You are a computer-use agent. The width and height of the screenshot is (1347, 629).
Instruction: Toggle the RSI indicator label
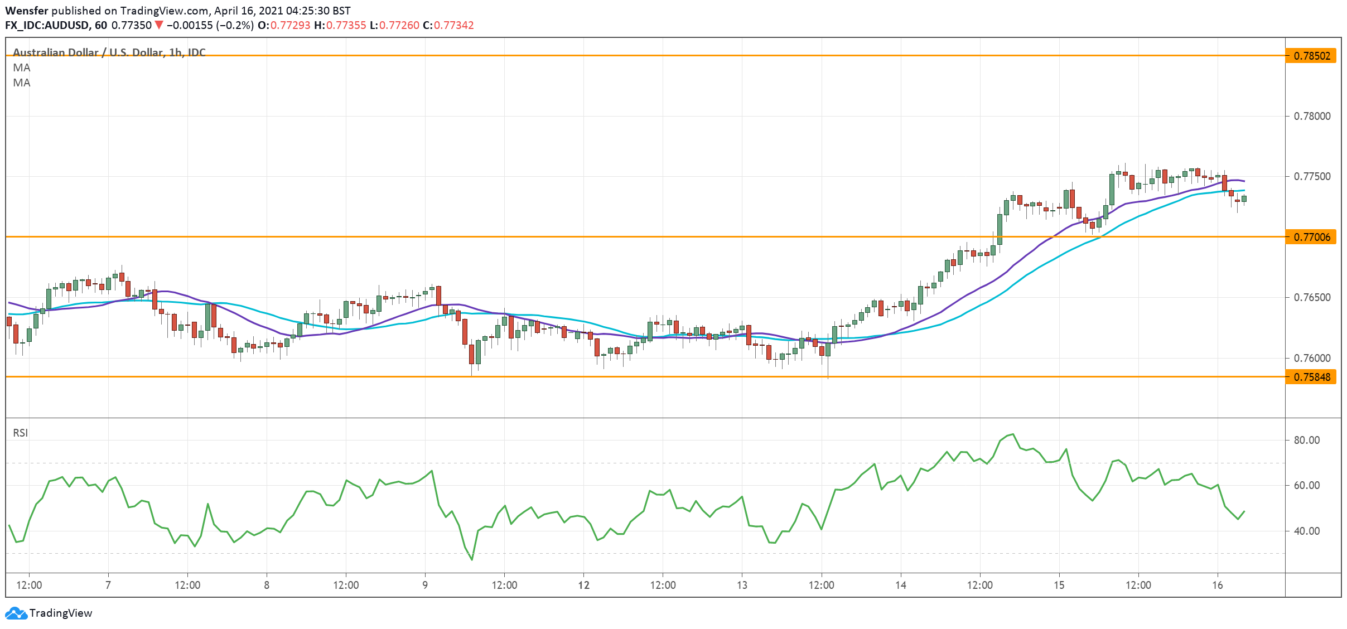pos(21,433)
